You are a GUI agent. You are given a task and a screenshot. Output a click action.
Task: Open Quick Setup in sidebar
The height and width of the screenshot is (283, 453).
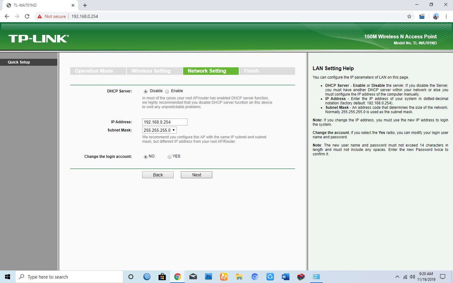coord(29,62)
